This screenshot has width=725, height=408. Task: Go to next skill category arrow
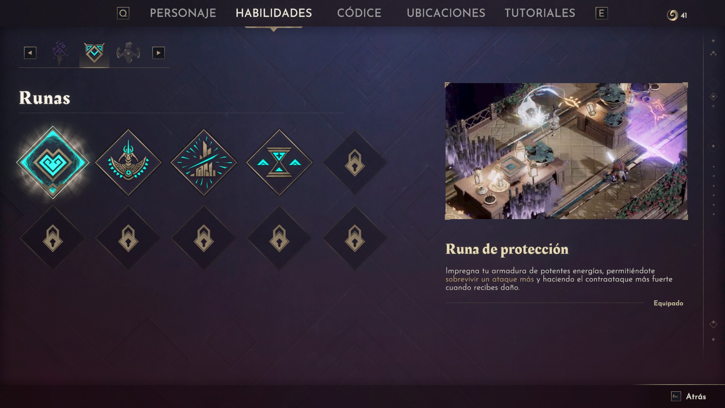pos(159,53)
